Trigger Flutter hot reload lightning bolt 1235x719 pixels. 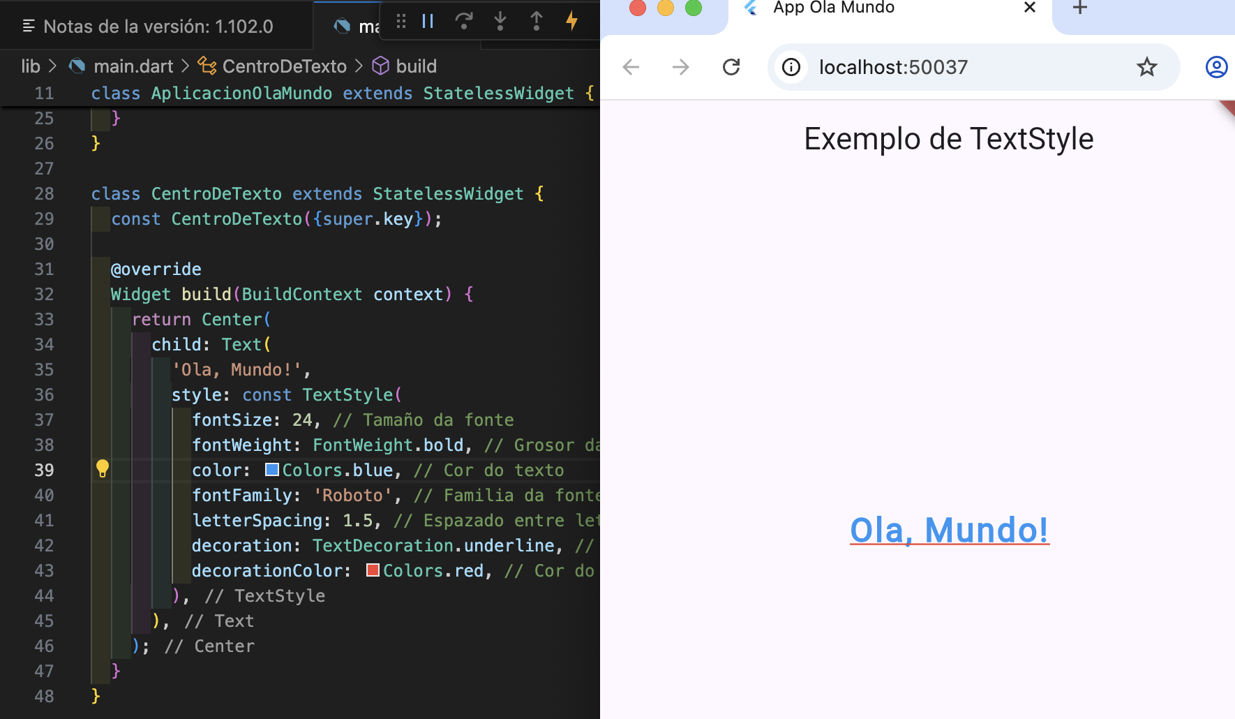[572, 22]
